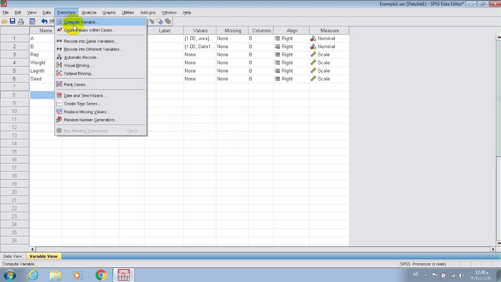
Task: Select the Recode into Different Variables icon
Action: click(59, 49)
